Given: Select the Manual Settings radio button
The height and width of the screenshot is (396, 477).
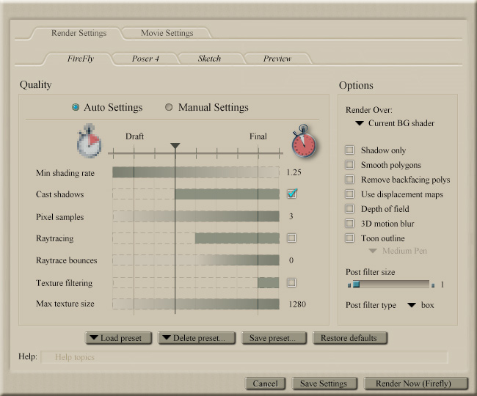Looking at the screenshot, I should tap(169, 107).
